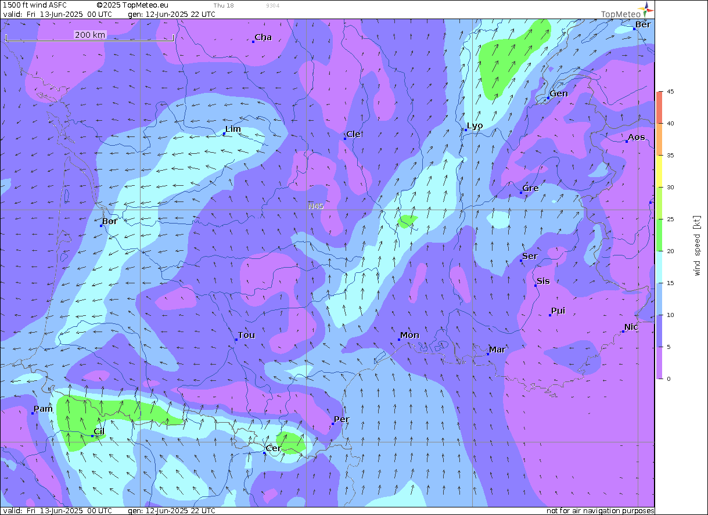The height and width of the screenshot is (515, 708).
Task: Click the '9304' number in the header
Action: 272,5
